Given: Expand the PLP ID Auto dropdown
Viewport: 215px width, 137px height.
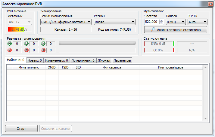Looking at the screenshot, I should 197,22.
